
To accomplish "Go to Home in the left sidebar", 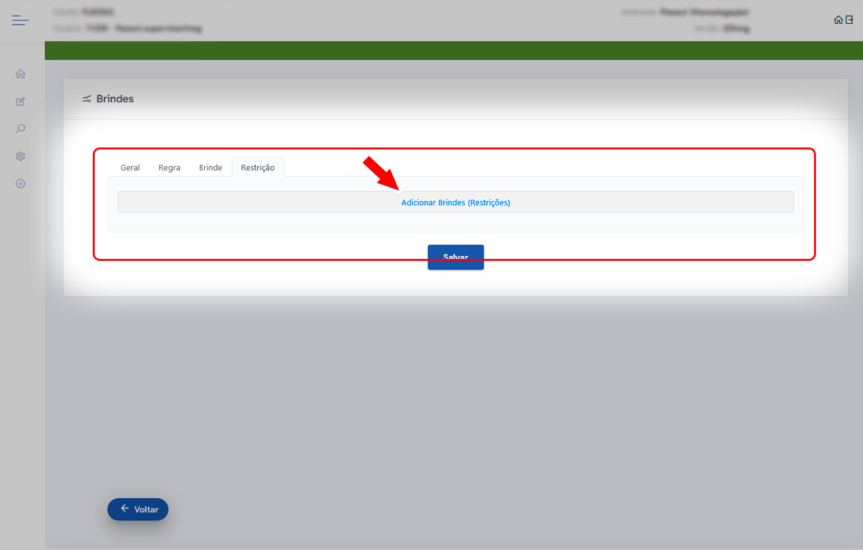I will pos(21,74).
